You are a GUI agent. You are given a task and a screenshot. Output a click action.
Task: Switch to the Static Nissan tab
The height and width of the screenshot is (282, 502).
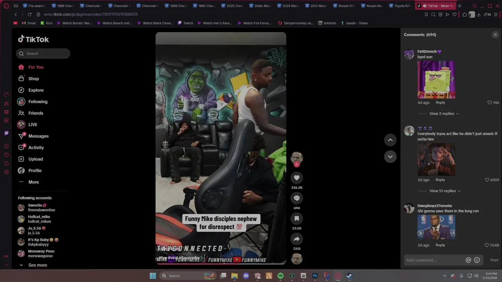[x=260, y=6]
